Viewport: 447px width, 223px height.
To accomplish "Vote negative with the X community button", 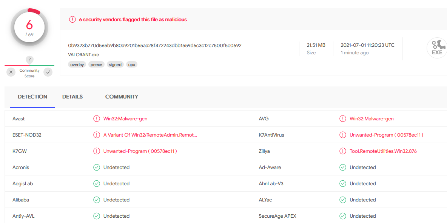I will click(x=11, y=72).
